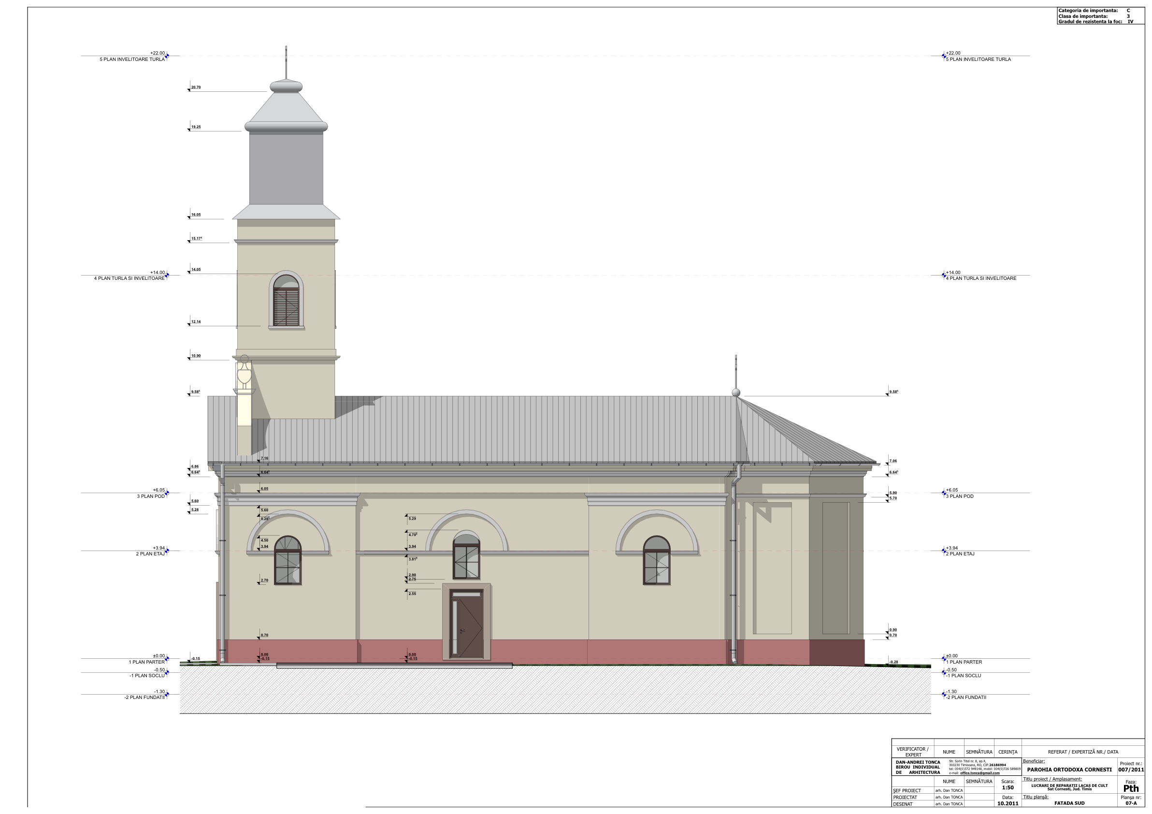Click the Categoria de importanta text
The height and width of the screenshot is (814, 1152).
point(1088,11)
